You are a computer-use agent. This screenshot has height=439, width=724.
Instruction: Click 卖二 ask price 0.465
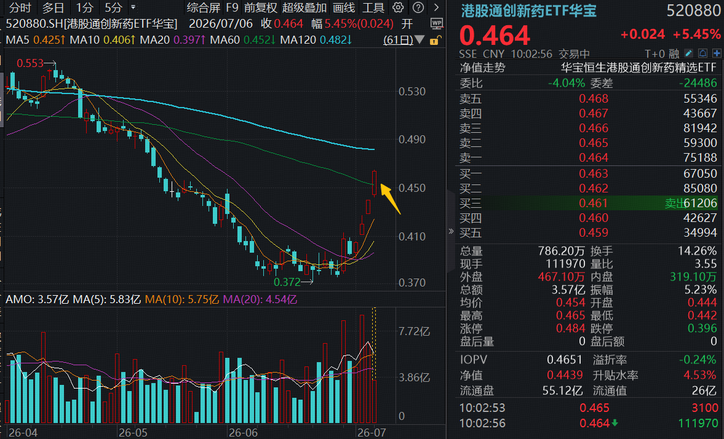594,143
